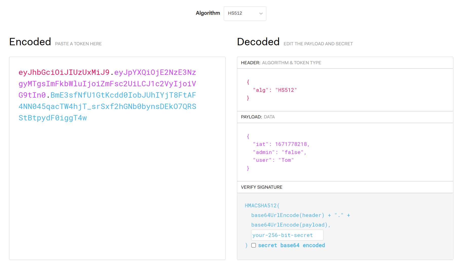Click the PASTE A TOKEN HERE hint
The height and width of the screenshot is (264, 462).
coord(78,44)
